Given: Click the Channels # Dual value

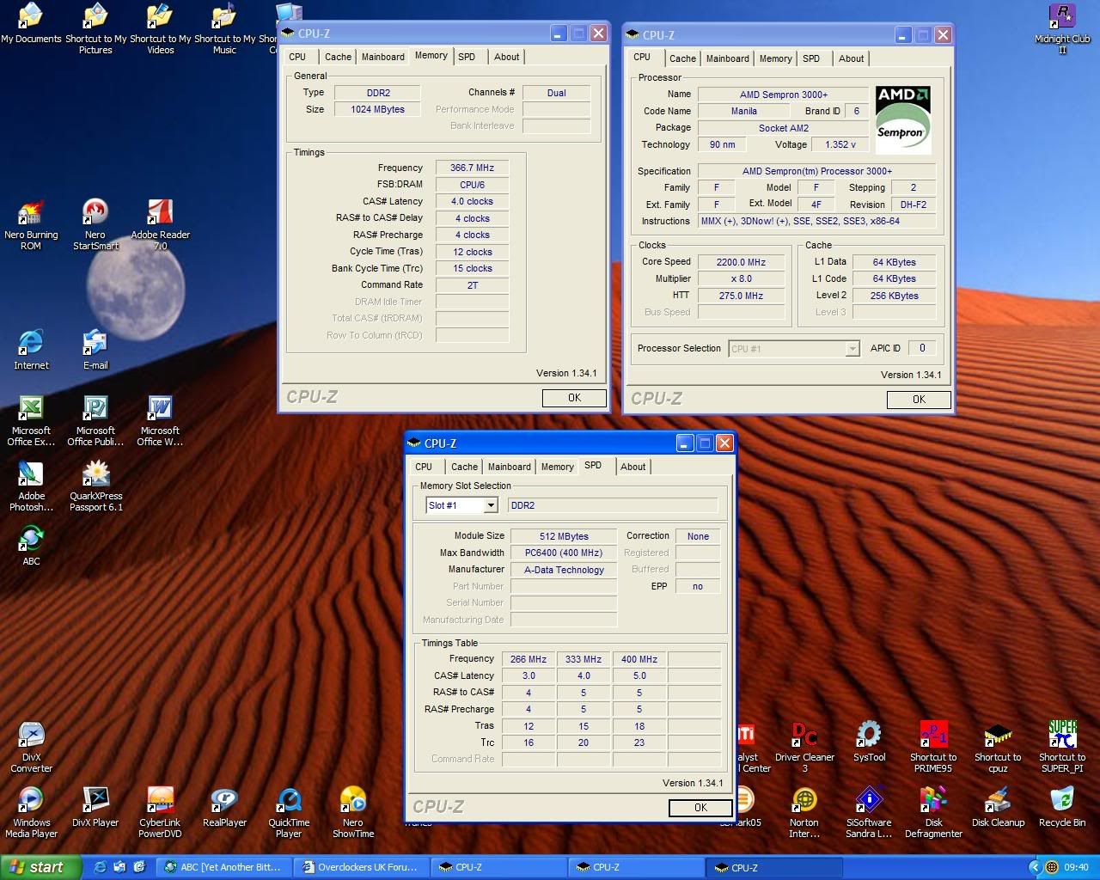Looking at the screenshot, I should coord(556,93).
